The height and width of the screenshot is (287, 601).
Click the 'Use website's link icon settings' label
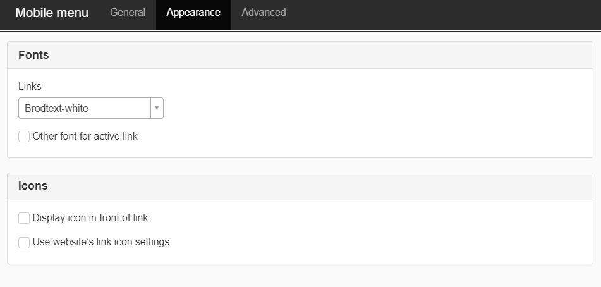(101, 242)
